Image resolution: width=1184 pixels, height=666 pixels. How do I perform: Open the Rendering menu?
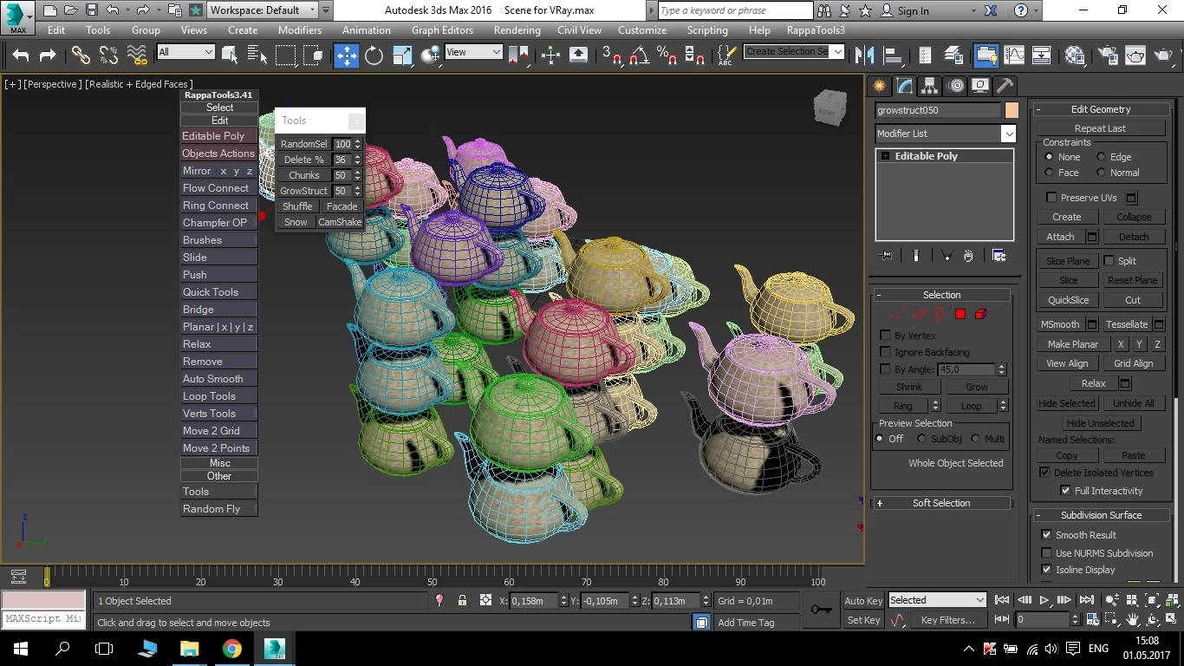(517, 29)
